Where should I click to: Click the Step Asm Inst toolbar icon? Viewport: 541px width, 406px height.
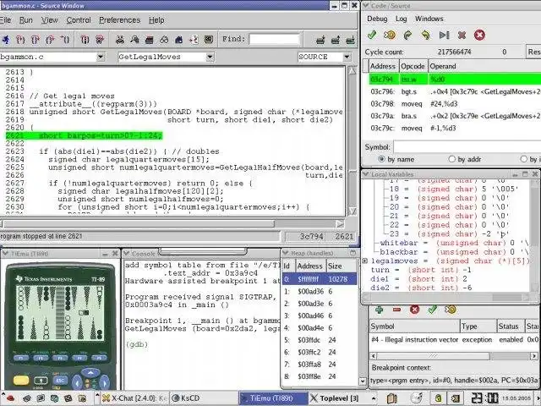pyautogui.click(x=85, y=40)
